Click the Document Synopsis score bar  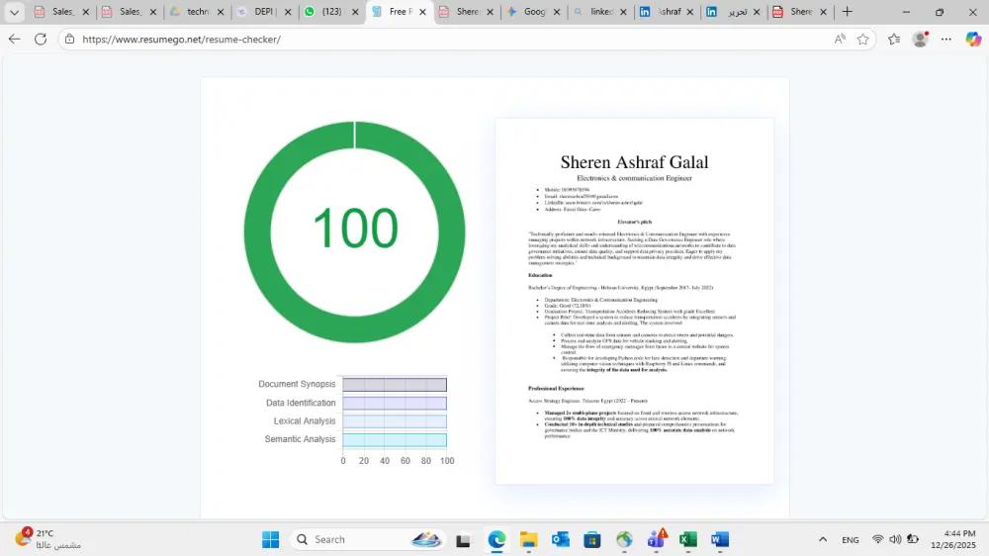coord(395,384)
